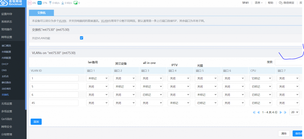Open 端口 5 dropdown for VLAN 6
Viewport: 304px width, 139px height.
[x=206, y=95]
